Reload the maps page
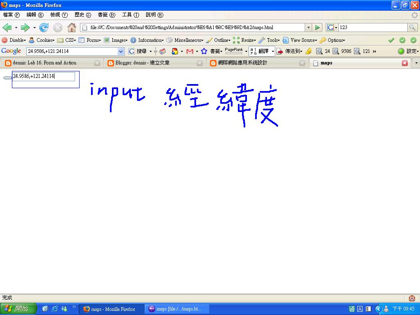420x315 pixels. coord(44,27)
